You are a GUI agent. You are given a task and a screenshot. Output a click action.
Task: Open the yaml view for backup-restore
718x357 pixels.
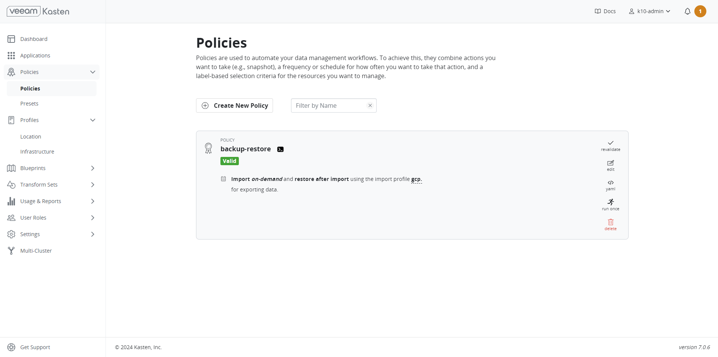click(610, 185)
